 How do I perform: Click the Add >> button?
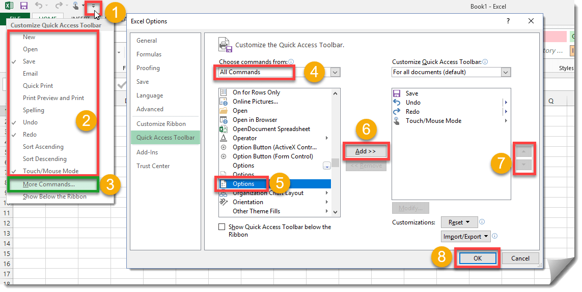pyautogui.click(x=366, y=151)
